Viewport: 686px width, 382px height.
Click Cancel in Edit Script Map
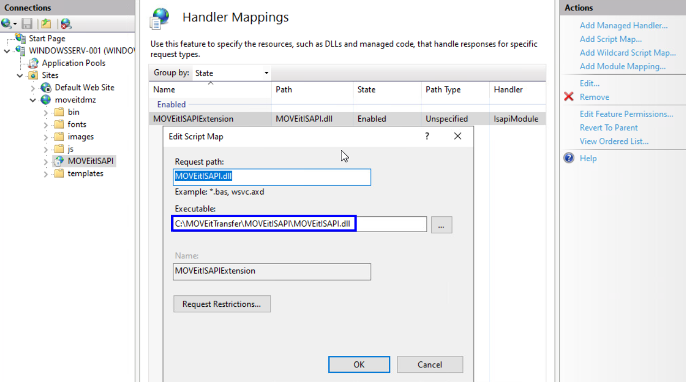pos(430,365)
